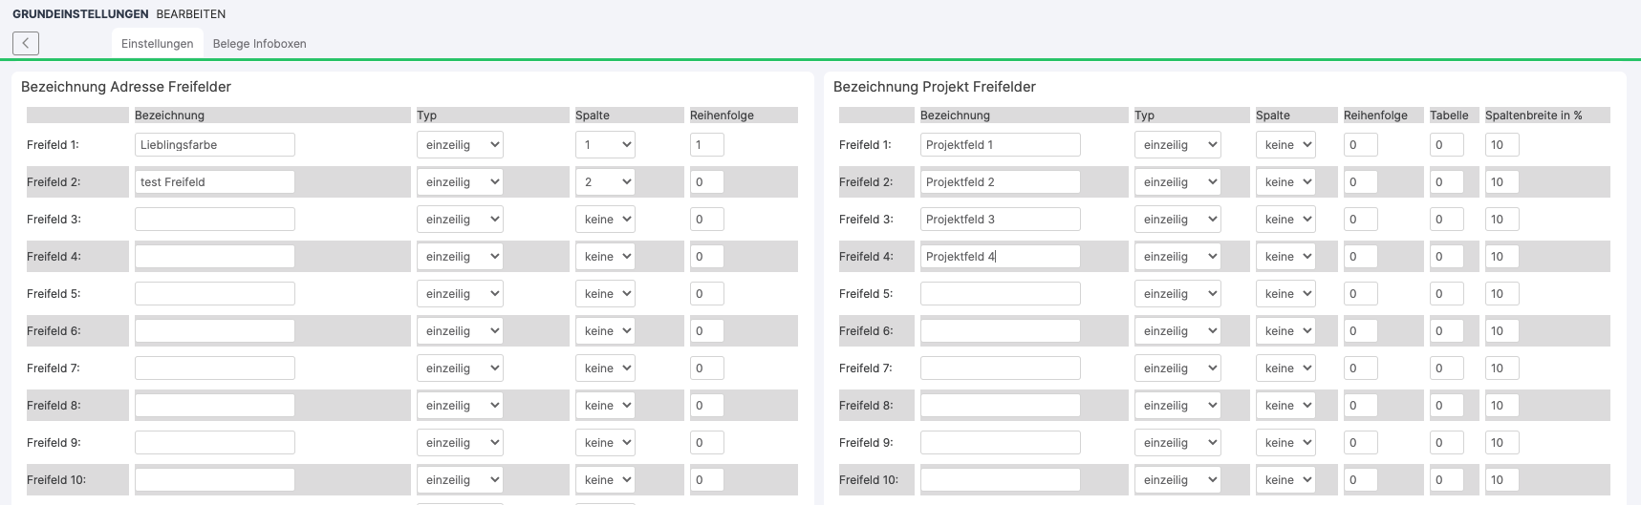
Task: Click the Projektfeld 4 name field
Action: point(1000,257)
